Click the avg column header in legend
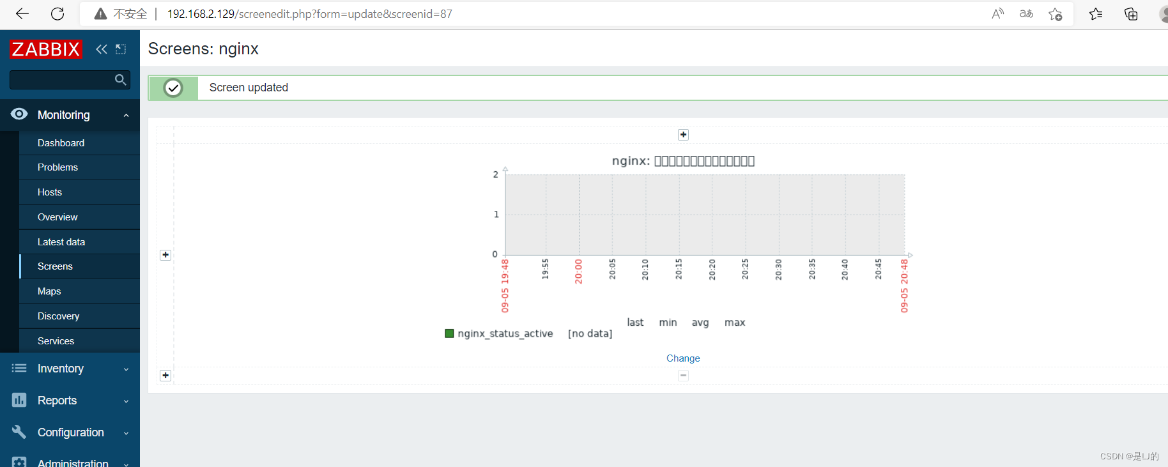Viewport: 1168px width, 467px height. coord(700,323)
